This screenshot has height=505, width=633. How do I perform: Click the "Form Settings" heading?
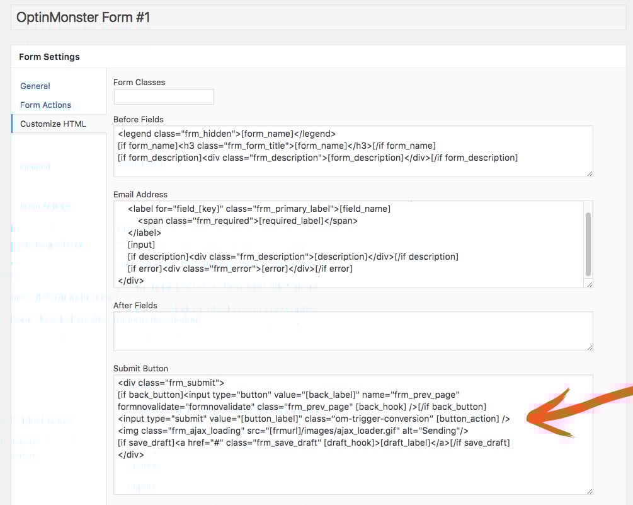[x=49, y=57]
